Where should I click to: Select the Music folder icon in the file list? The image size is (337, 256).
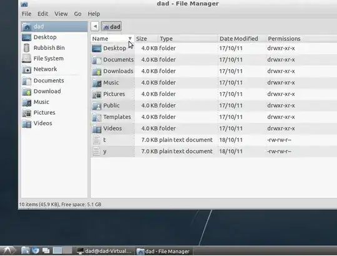pyautogui.click(x=97, y=83)
